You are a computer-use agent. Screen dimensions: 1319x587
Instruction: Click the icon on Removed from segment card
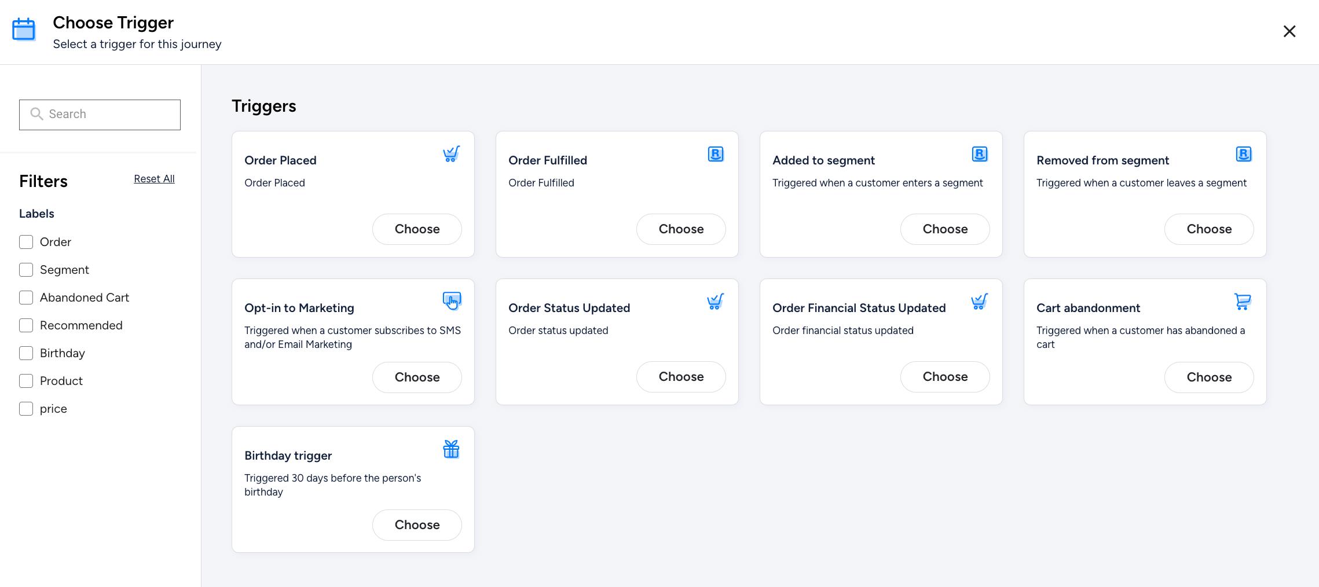click(1244, 154)
